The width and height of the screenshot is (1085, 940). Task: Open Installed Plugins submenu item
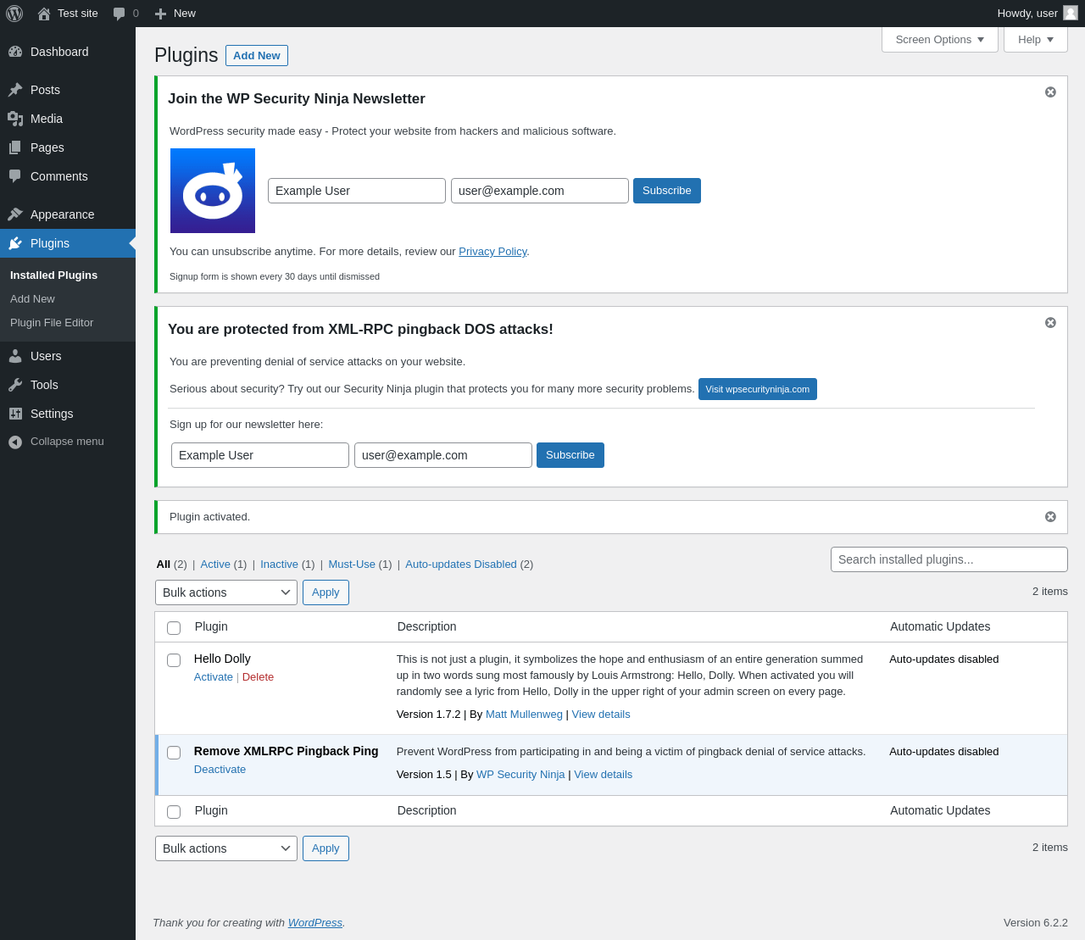point(53,275)
